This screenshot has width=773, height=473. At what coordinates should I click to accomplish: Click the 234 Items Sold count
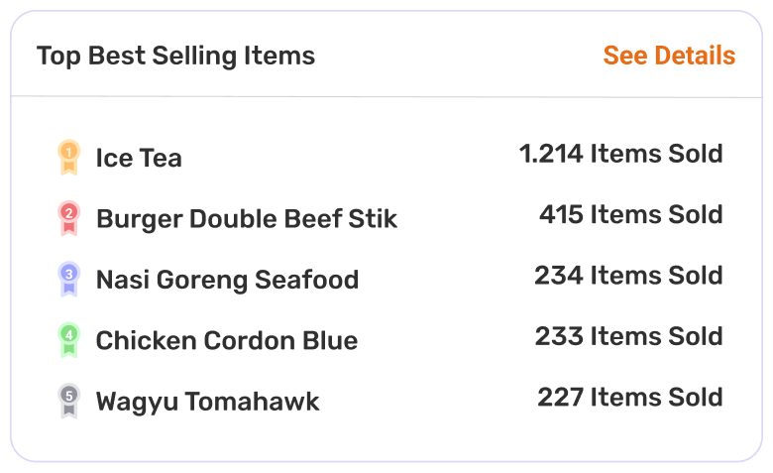[x=628, y=275]
